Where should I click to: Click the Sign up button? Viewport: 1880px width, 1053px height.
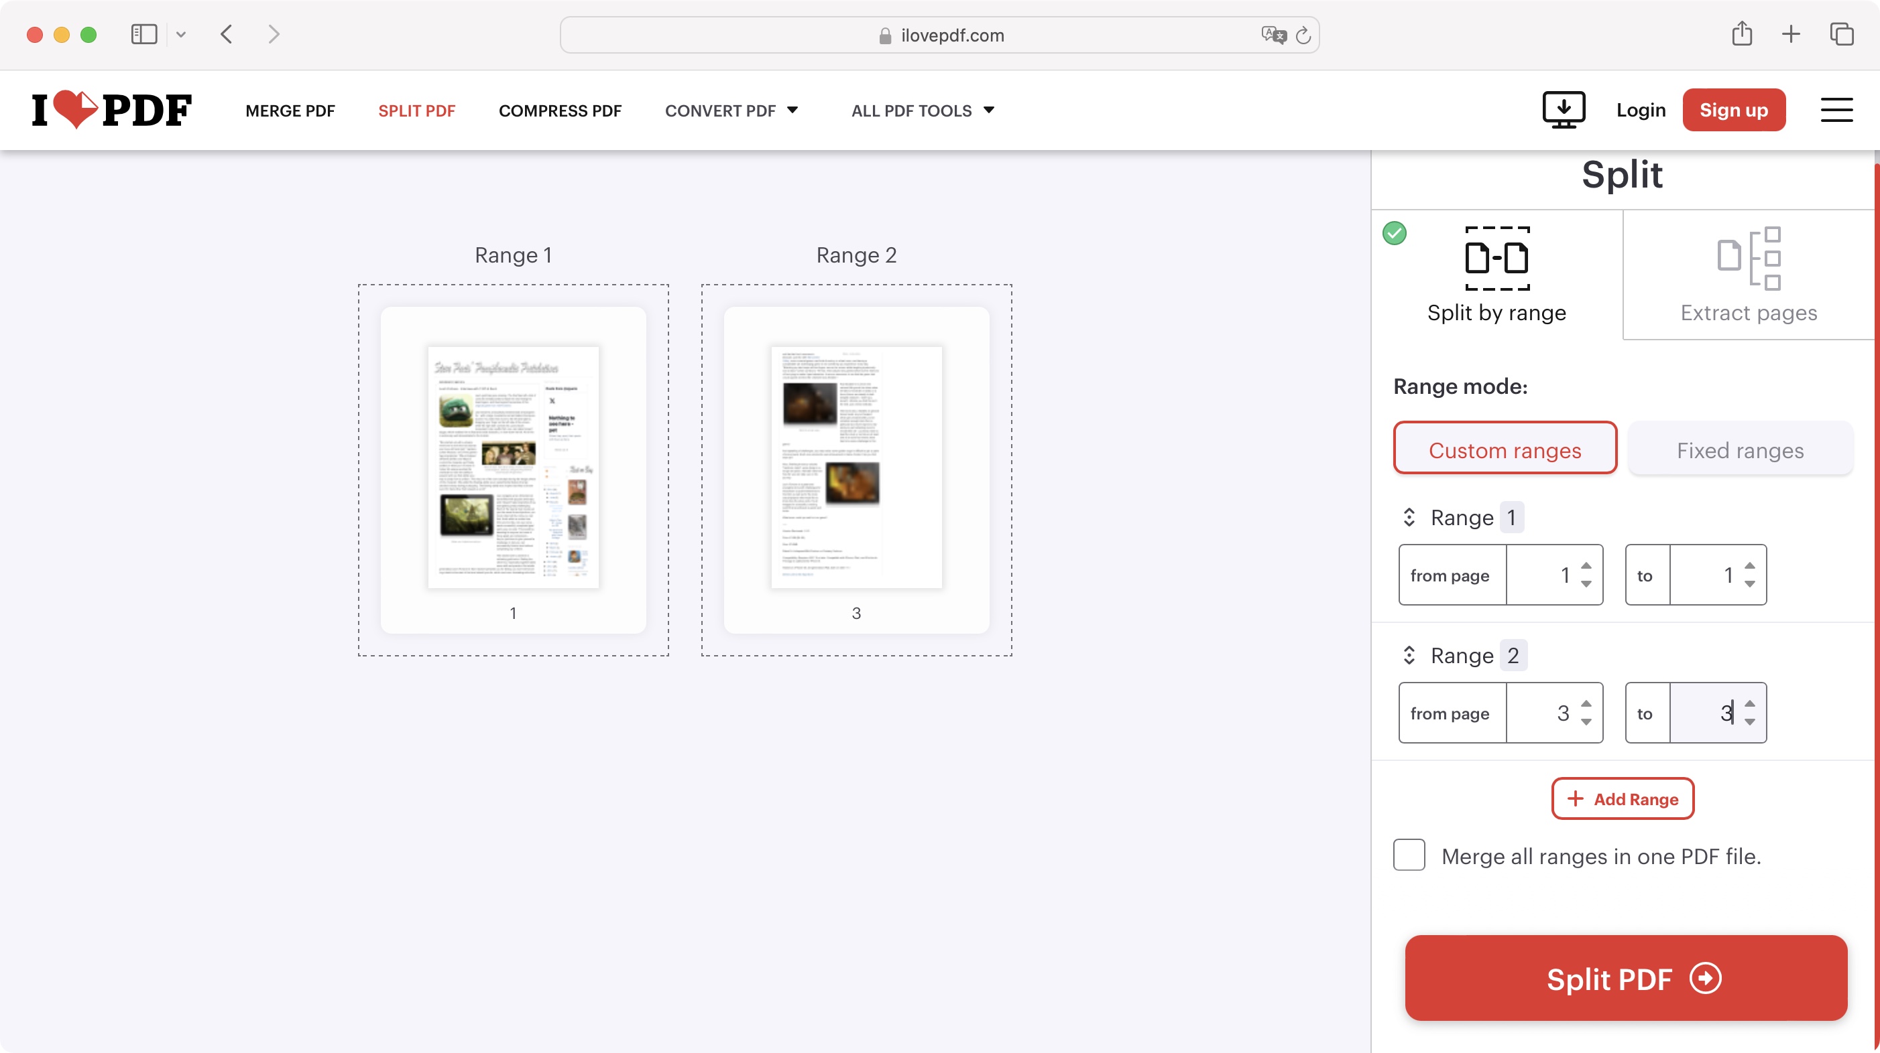coord(1734,110)
